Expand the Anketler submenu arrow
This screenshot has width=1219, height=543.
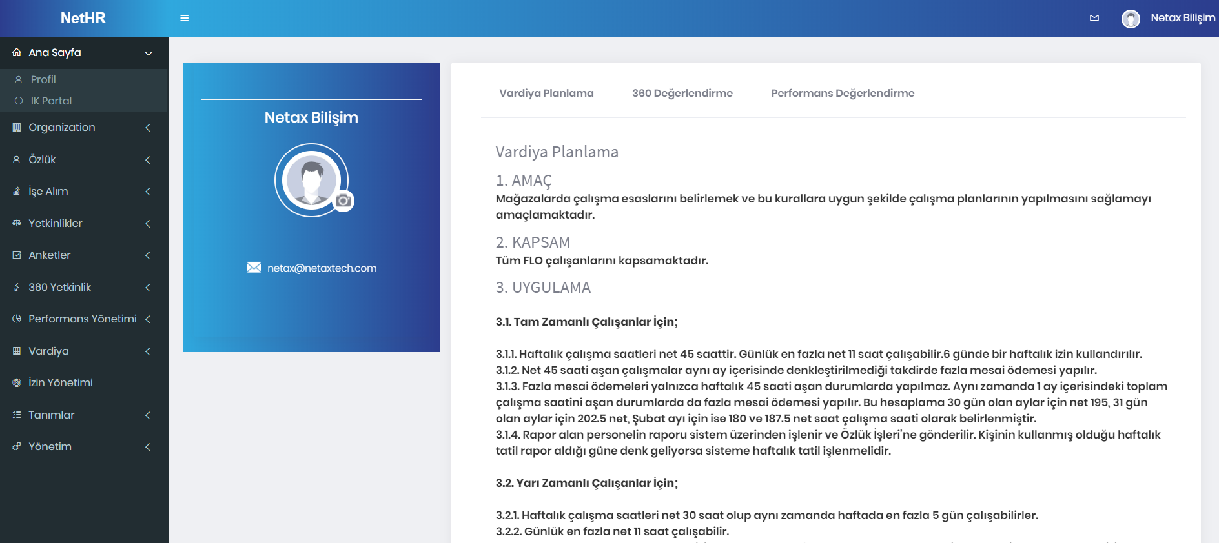tap(148, 255)
